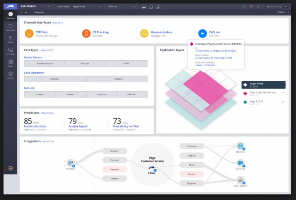The height and width of the screenshot is (200, 296).
Task: Expand the Actions menu
Action: [283, 12]
